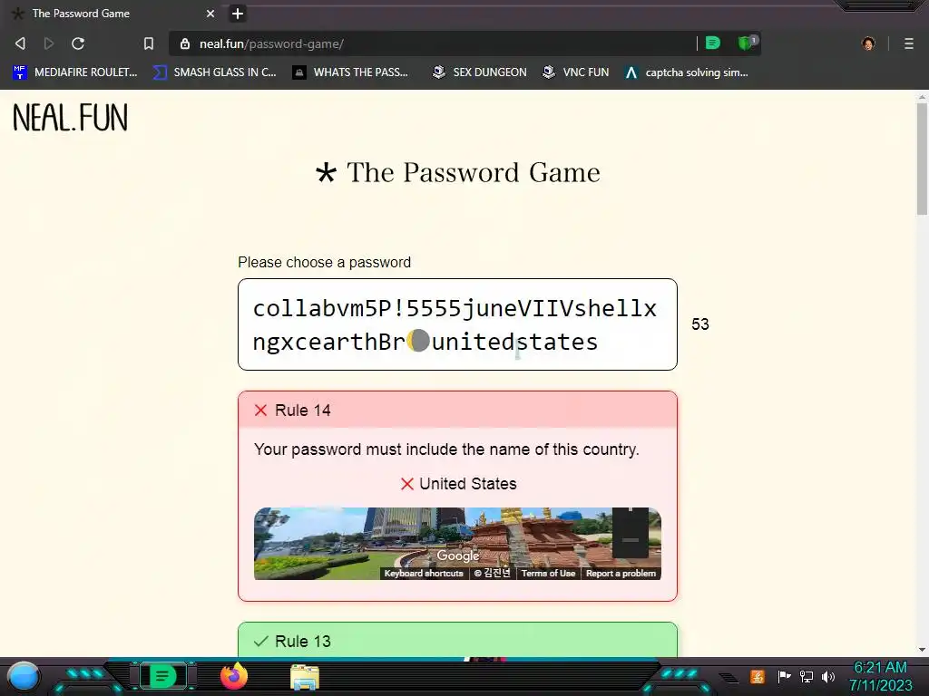Click The Password Game title
Viewport: 929px width, 696px height.
[457, 172]
